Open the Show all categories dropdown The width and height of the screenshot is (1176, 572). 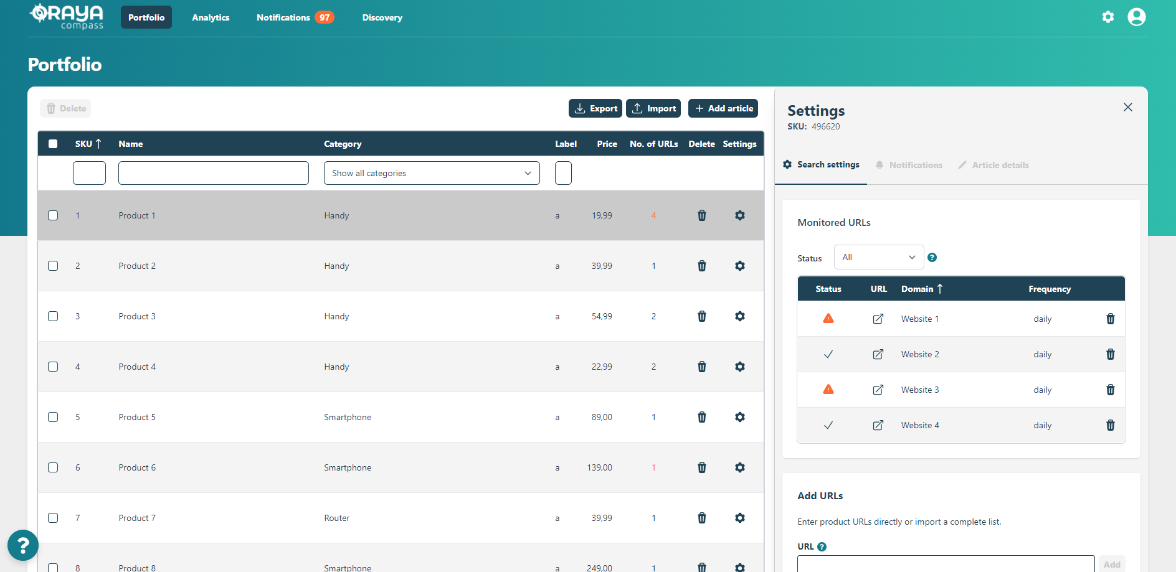pos(431,173)
